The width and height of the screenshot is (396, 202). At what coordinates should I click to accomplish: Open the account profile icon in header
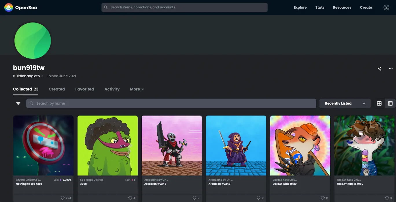[x=386, y=7]
